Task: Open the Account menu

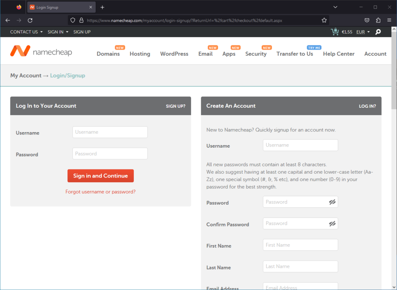Action: tap(375, 54)
